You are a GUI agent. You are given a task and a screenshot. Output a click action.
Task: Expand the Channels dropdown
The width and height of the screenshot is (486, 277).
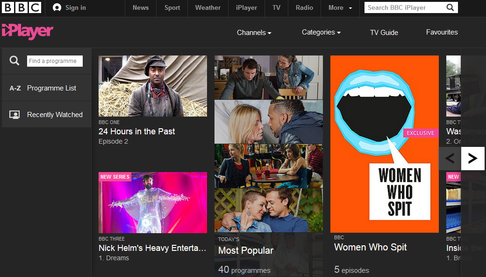(254, 33)
